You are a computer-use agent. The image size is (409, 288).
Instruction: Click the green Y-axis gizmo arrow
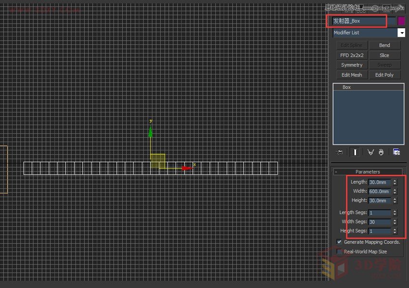tap(151, 132)
